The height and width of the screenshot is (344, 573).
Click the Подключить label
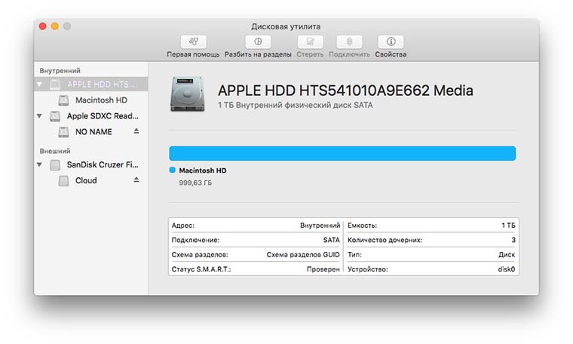click(349, 54)
